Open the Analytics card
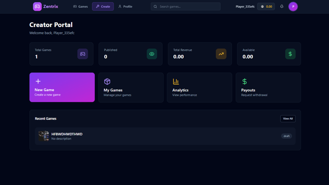This screenshot has width=329, height=185. coord(200,88)
